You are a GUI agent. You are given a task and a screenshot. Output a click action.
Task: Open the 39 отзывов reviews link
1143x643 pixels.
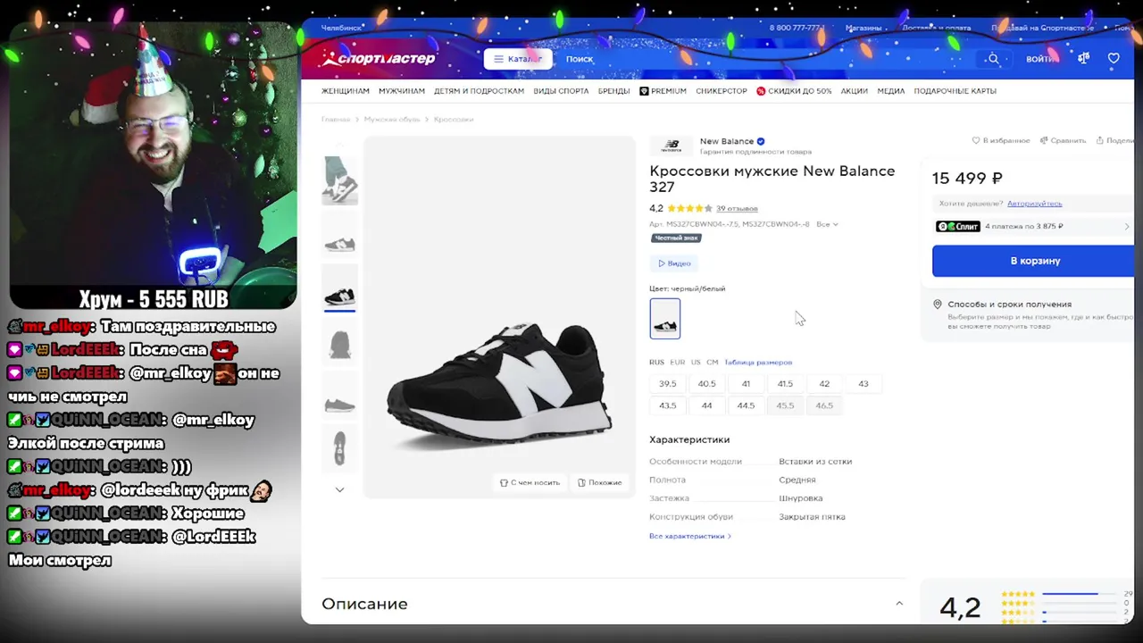point(737,209)
